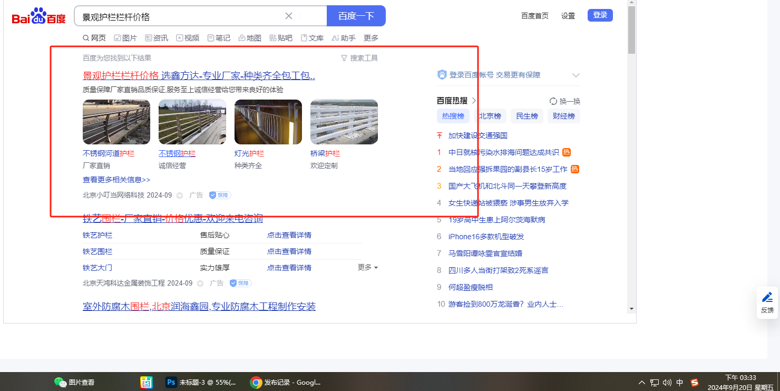Open the image viewer app icon in taskbar
The height and width of the screenshot is (391, 780).
click(x=146, y=382)
